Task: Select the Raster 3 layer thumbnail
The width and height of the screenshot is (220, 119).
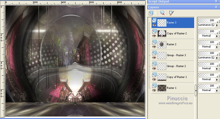Action: click(x=162, y=23)
